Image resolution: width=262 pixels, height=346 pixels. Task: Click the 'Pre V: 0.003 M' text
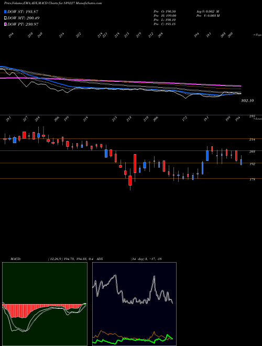tap(208, 16)
